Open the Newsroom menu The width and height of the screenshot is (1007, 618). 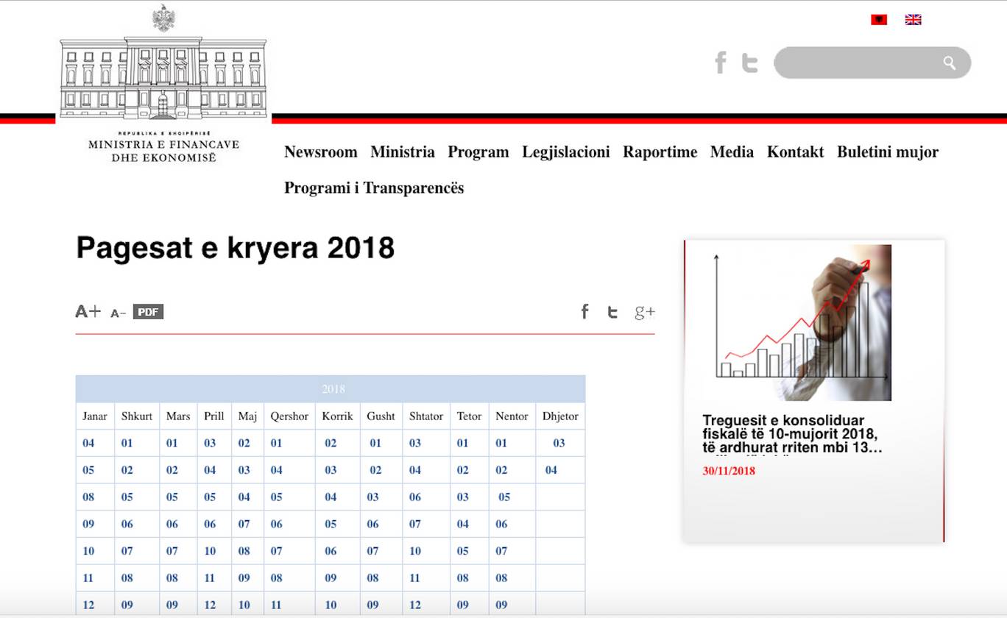[320, 152]
